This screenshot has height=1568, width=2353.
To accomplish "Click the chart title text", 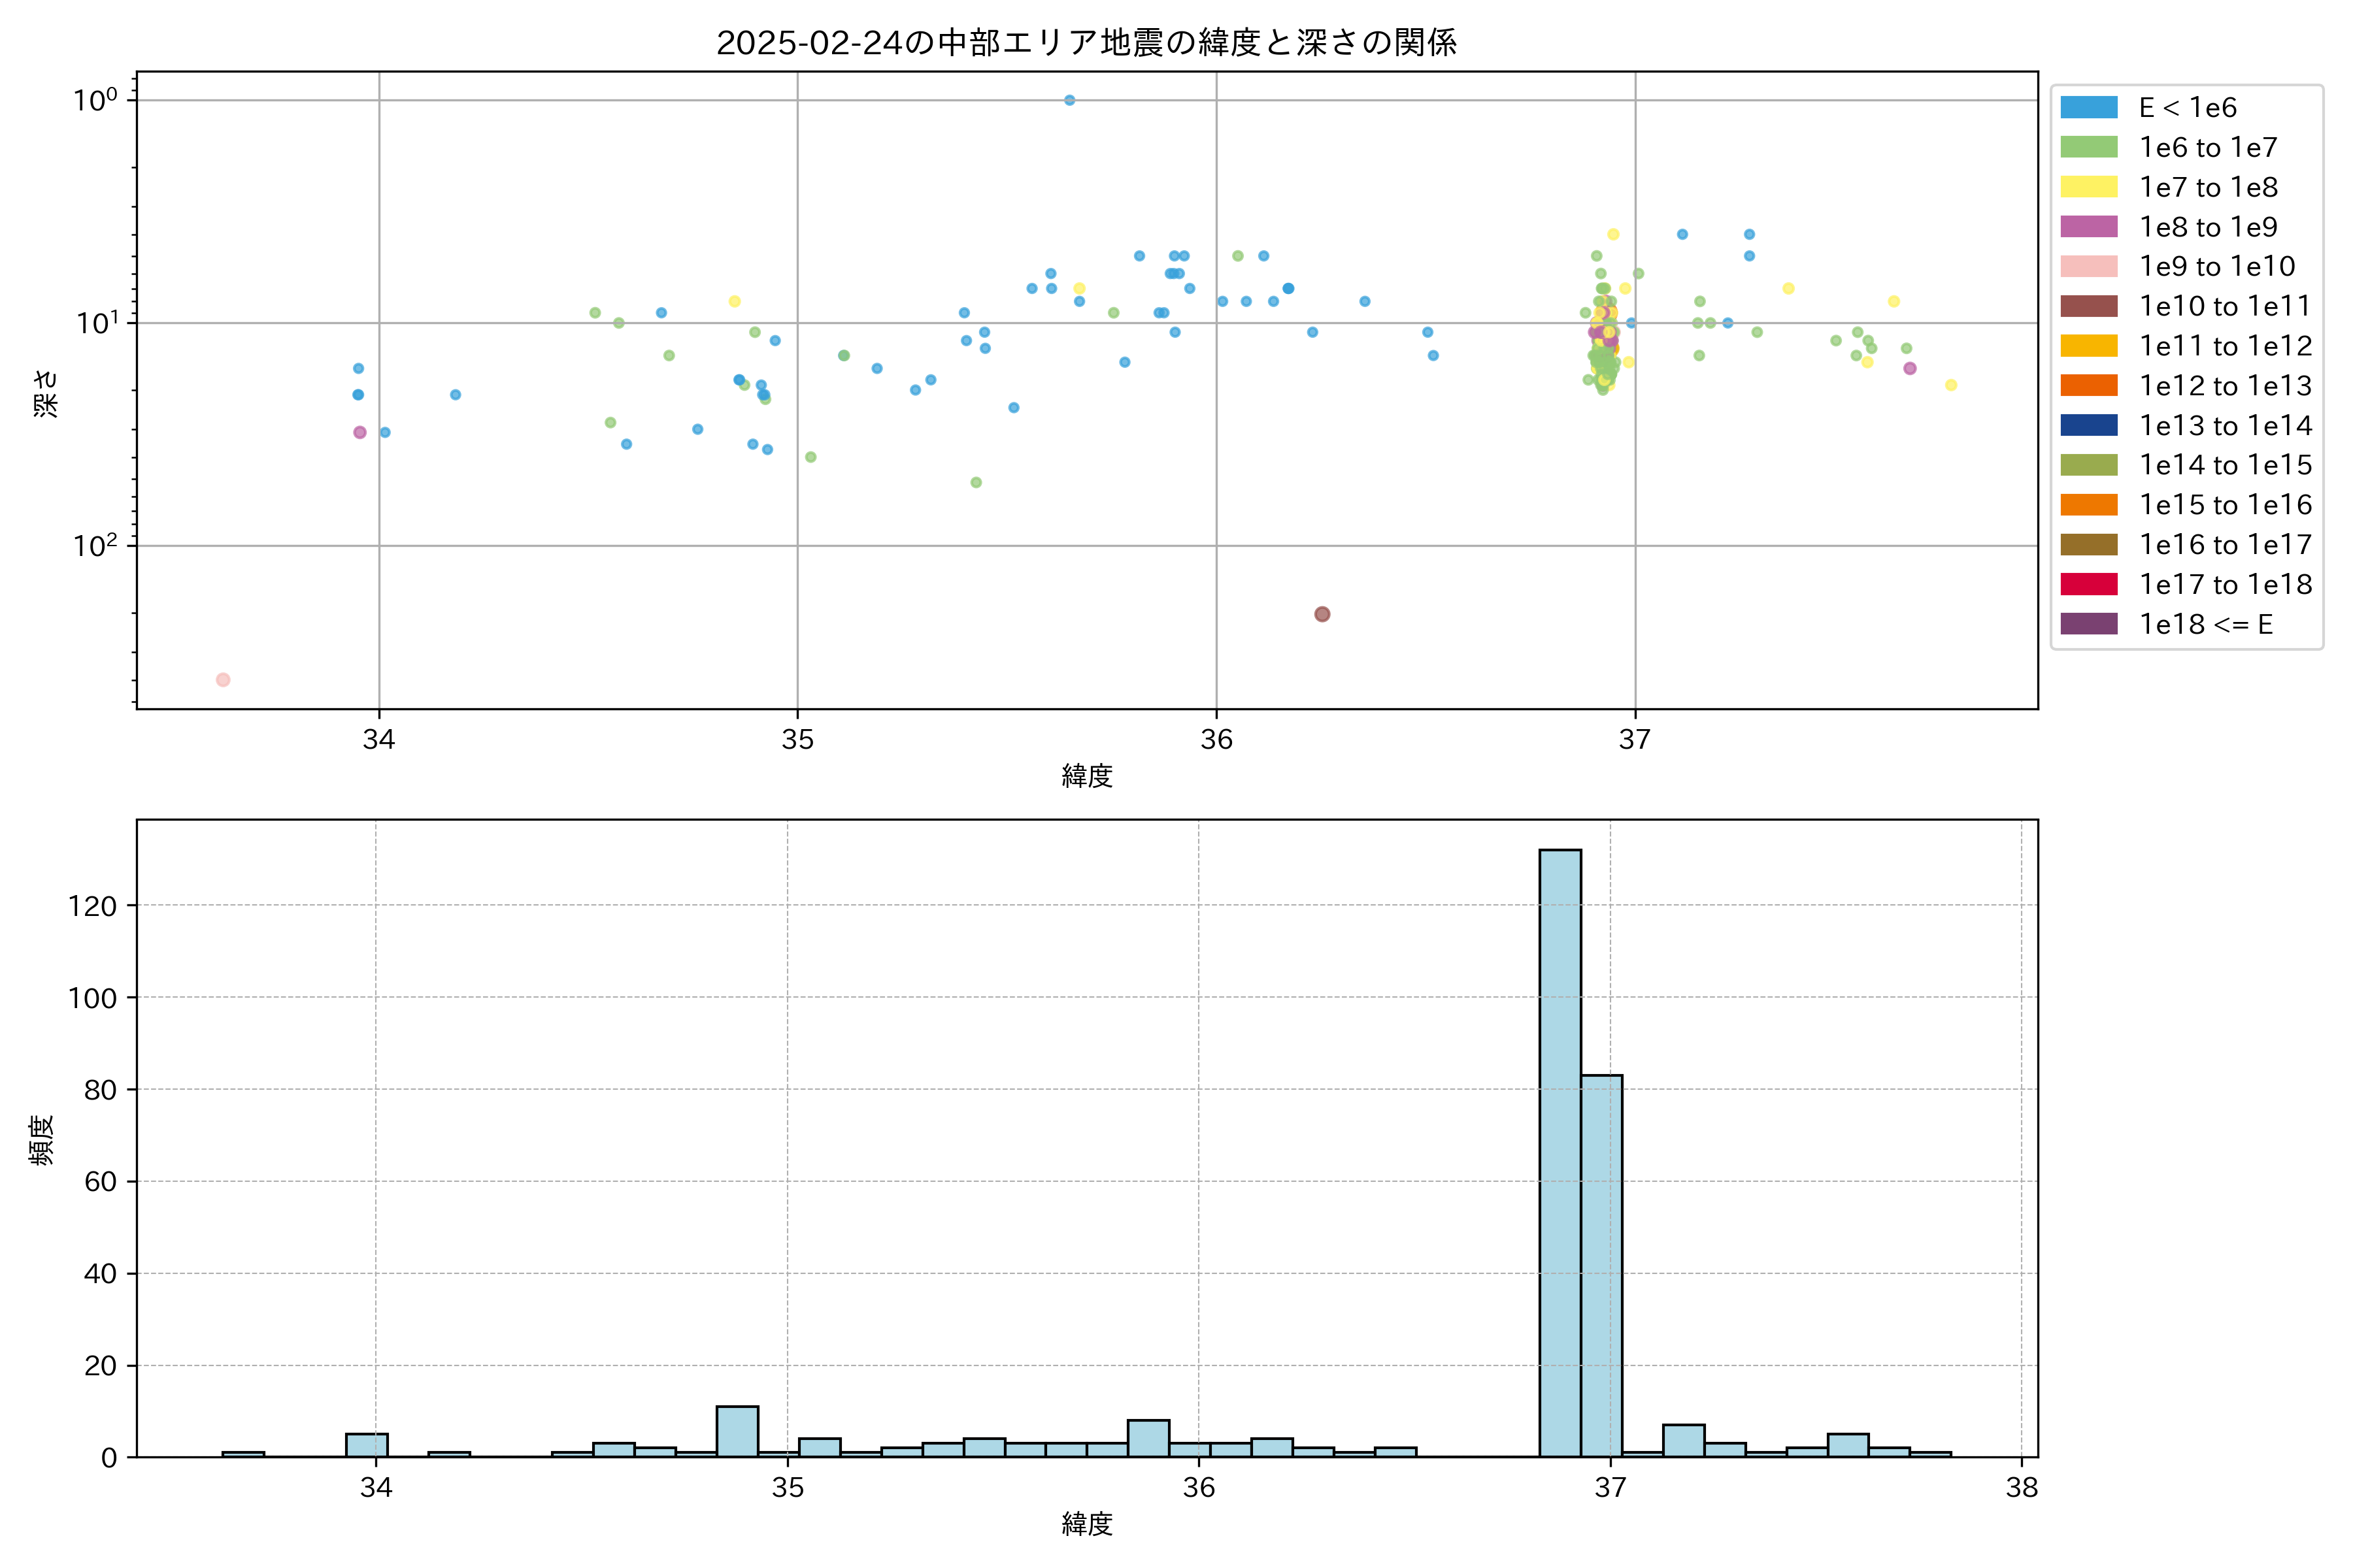I will point(1086,42).
